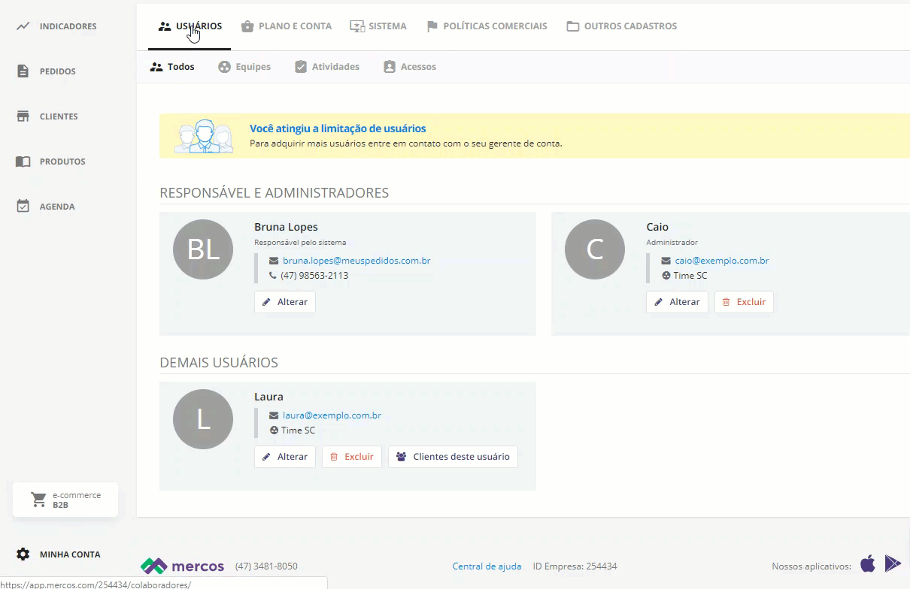
Task: Click Alterar button for Bruna Lopes
Action: (x=285, y=302)
